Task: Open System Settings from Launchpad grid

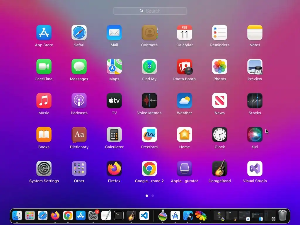Action: point(44,168)
